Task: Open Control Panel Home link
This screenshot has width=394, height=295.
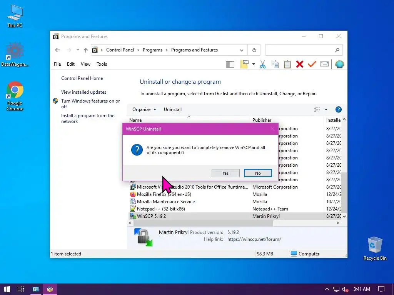Action: pos(82,78)
